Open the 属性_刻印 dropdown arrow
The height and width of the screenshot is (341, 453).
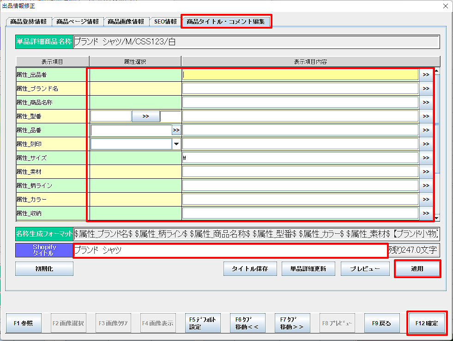pos(176,144)
